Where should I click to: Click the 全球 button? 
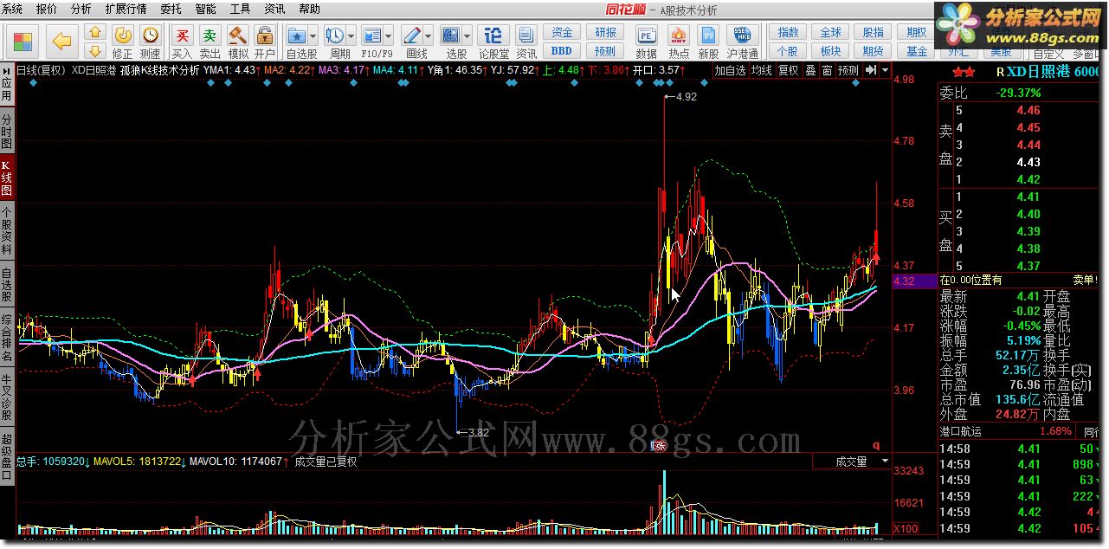(x=831, y=32)
